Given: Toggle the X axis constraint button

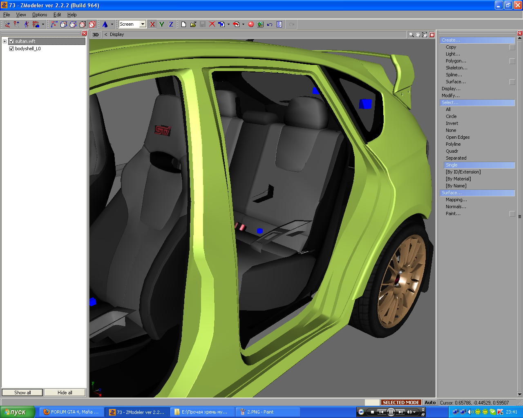Looking at the screenshot, I should (x=152, y=24).
